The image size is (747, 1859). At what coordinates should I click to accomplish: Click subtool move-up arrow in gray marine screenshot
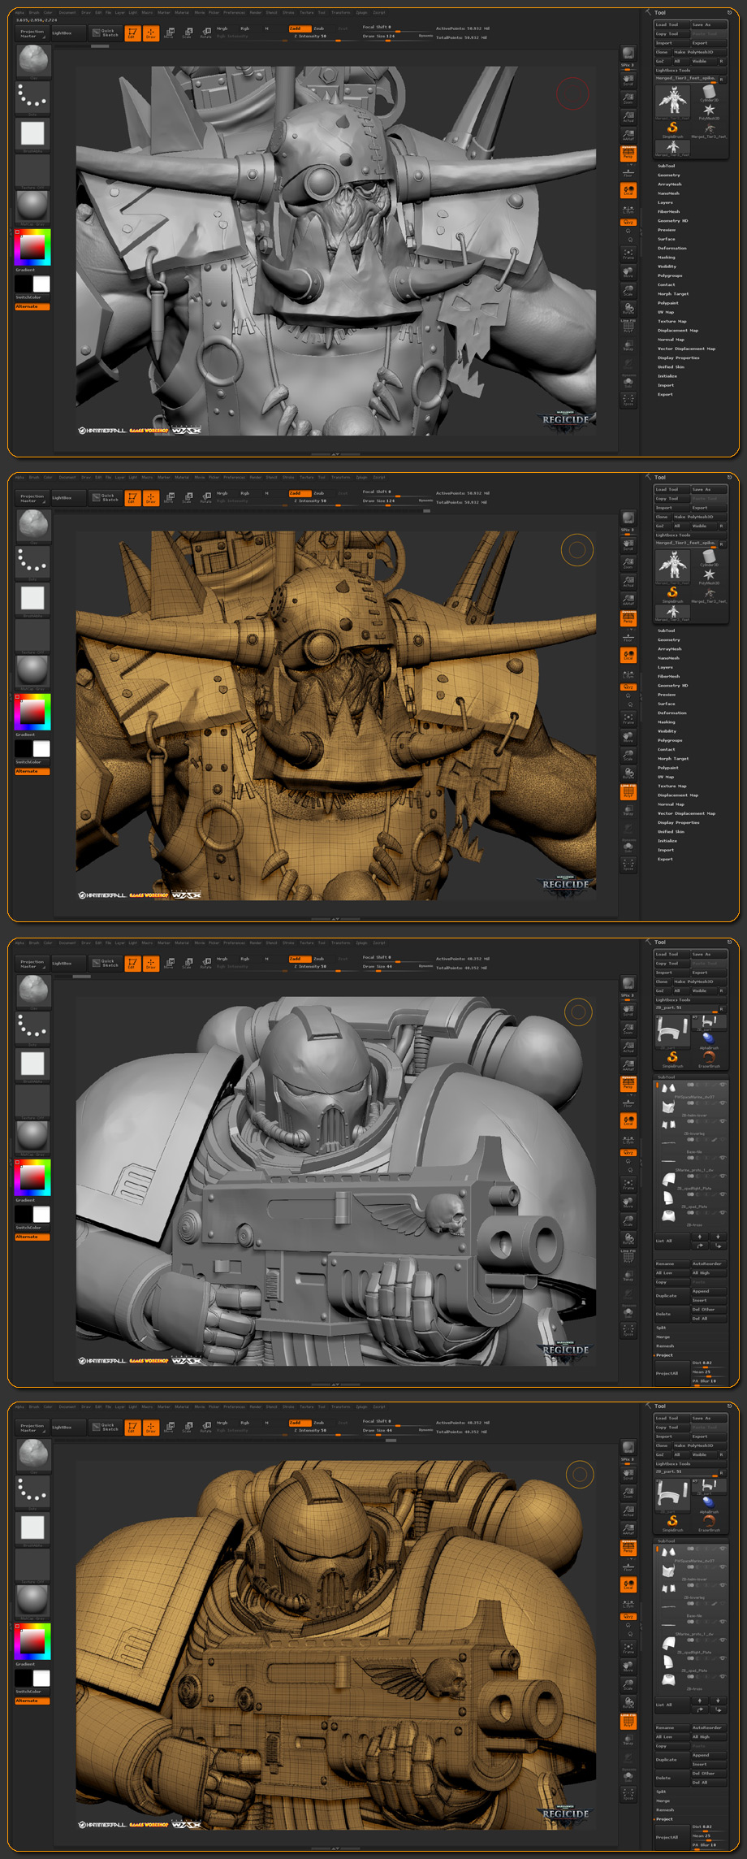(700, 1237)
